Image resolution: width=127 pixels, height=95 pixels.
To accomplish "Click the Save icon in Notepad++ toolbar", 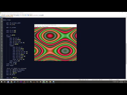I will [3, 15].
